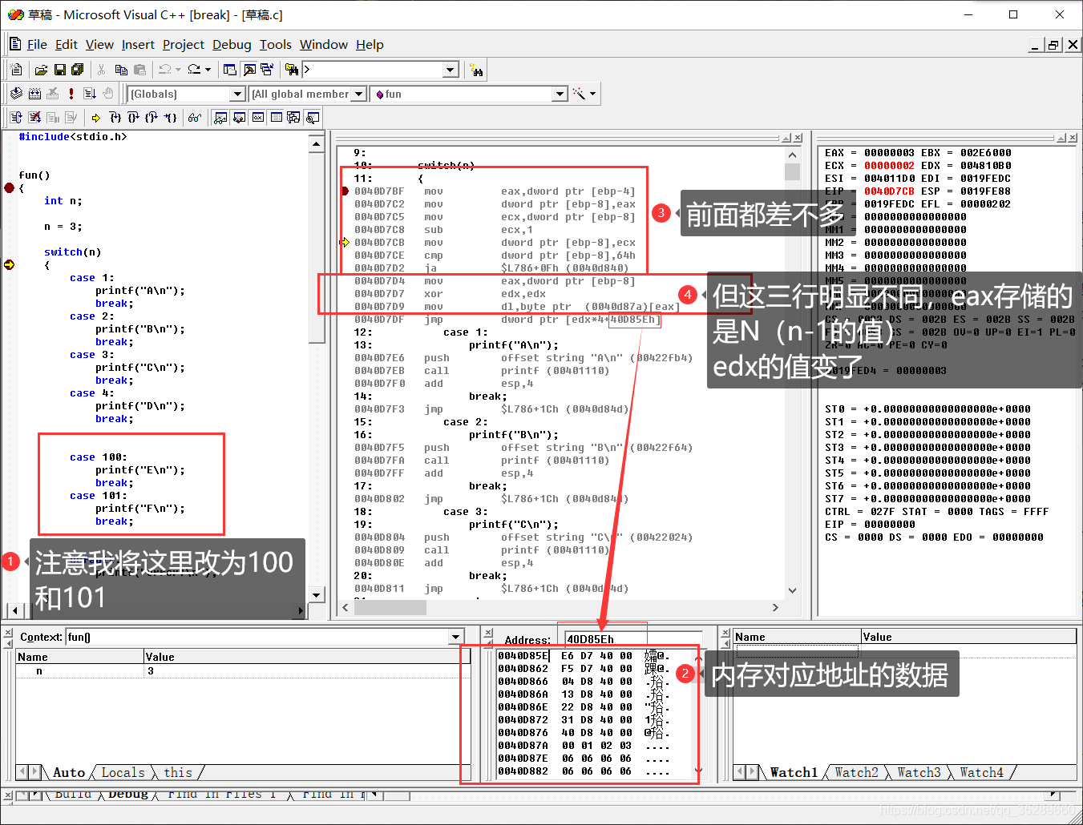Screen dimensions: 1083x825
Task: Toggle the Watch window icon
Action: tap(220, 118)
